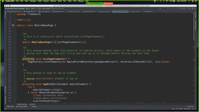The height and width of the screenshot is (112, 199).
Task: Open the Build menu
Action: coord(60,1)
